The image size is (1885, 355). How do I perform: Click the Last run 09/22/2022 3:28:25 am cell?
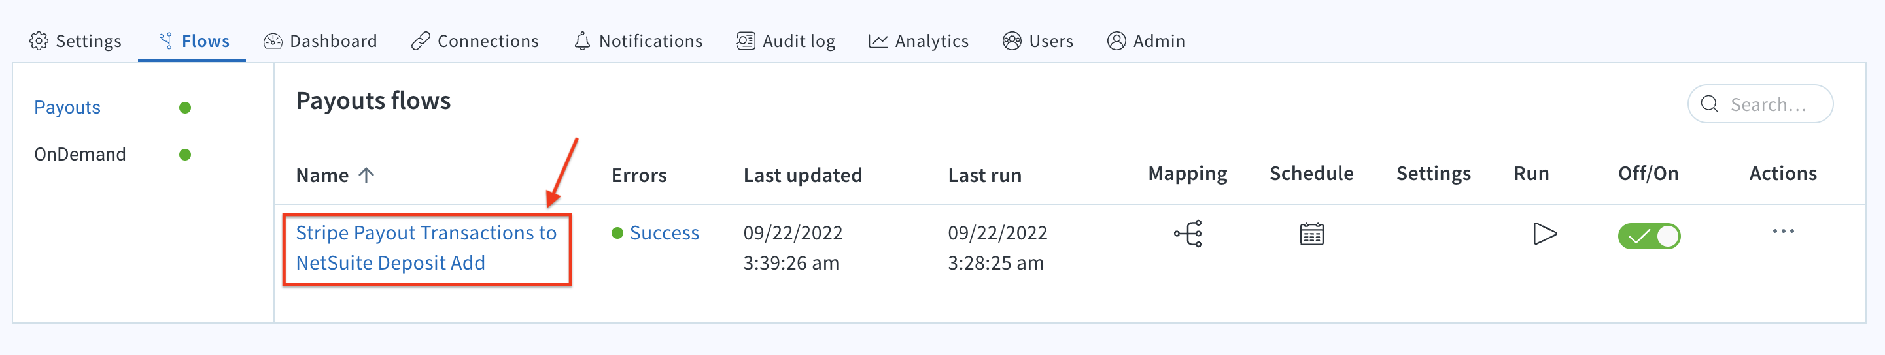tap(998, 247)
